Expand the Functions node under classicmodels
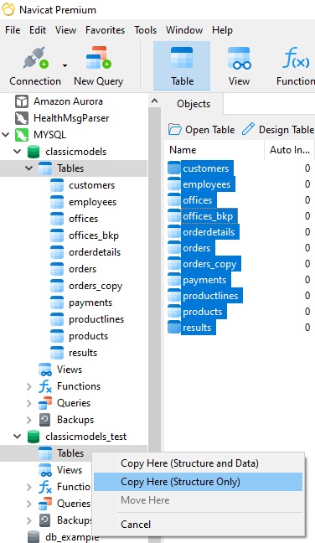This screenshot has height=543, width=315. pyautogui.click(x=29, y=386)
